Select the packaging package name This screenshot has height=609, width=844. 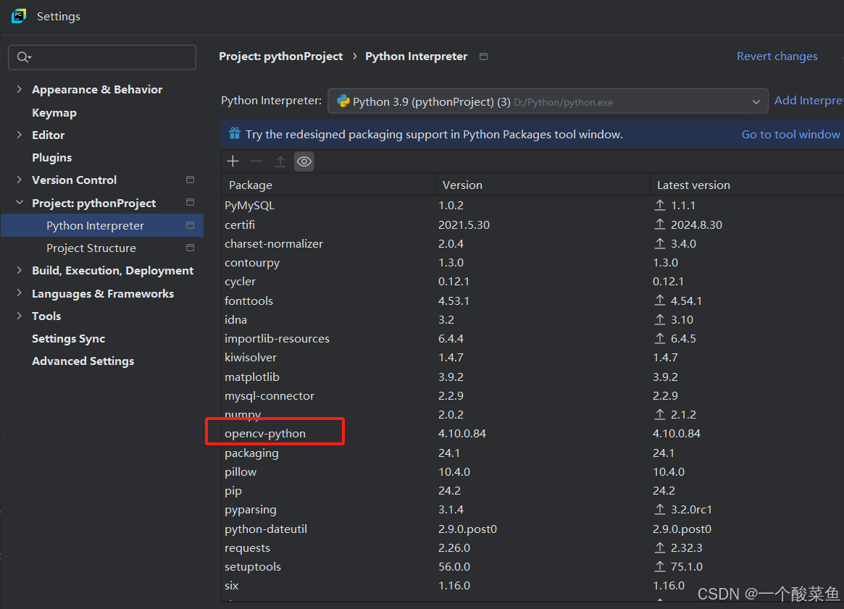coord(251,453)
